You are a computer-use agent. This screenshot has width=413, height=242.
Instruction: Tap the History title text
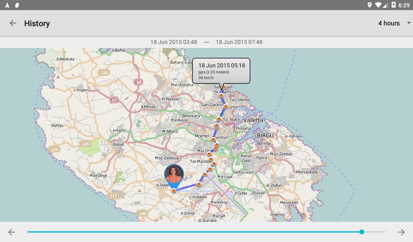37,23
